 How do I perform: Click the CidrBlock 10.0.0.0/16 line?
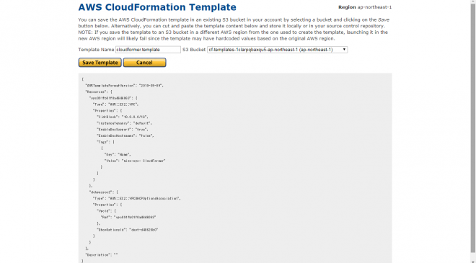click(x=123, y=117)
